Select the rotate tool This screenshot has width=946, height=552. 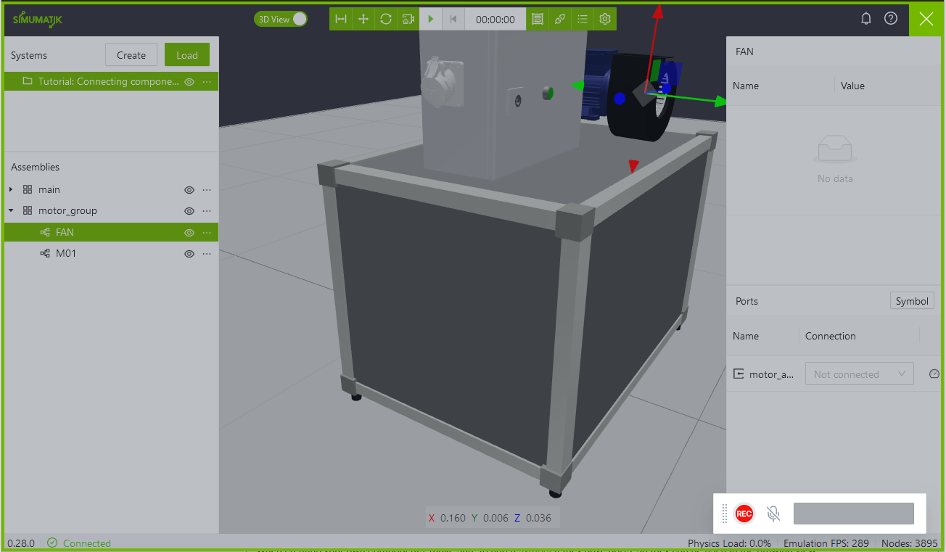[386, 20]
